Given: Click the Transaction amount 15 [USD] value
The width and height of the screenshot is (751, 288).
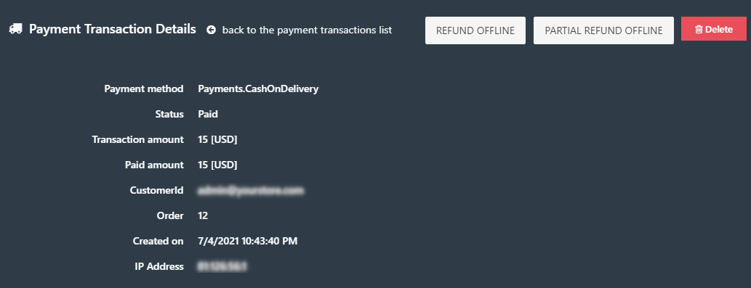Looking at the screenshot, I should tap(217, 139).
